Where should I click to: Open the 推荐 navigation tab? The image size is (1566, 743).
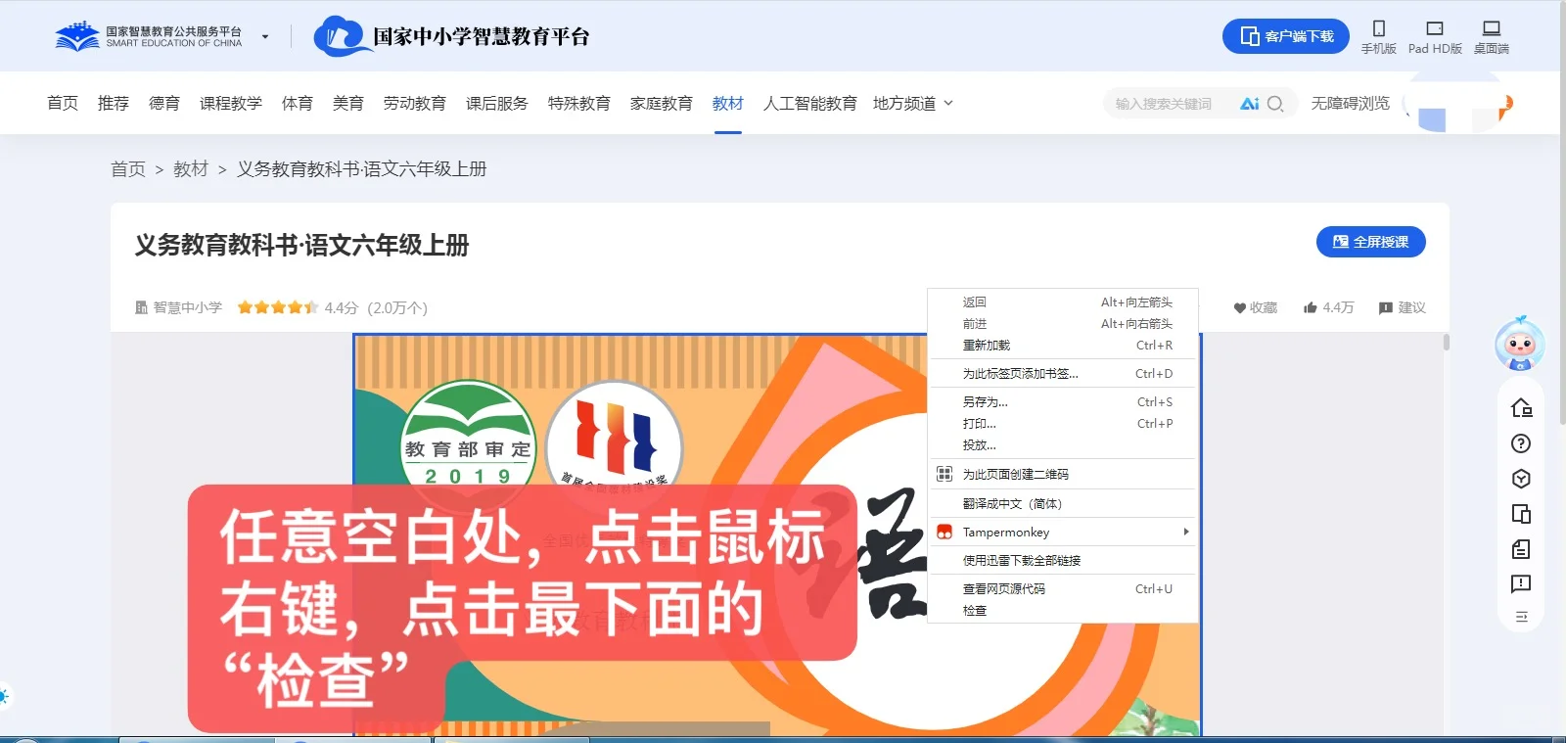[114, 103]
